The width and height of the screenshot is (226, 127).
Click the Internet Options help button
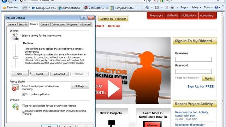pyautogui.click(x=84, y=18)
